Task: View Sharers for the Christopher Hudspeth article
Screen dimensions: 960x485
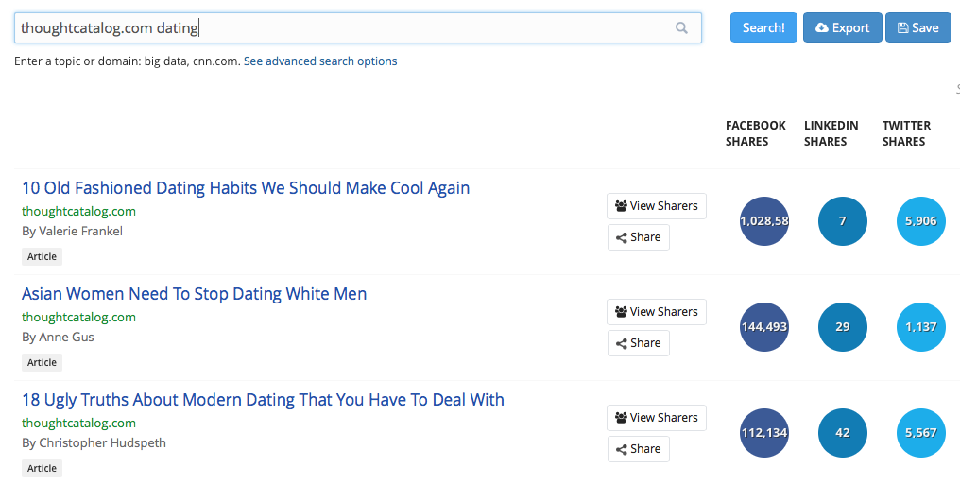Action: point(657,418)
